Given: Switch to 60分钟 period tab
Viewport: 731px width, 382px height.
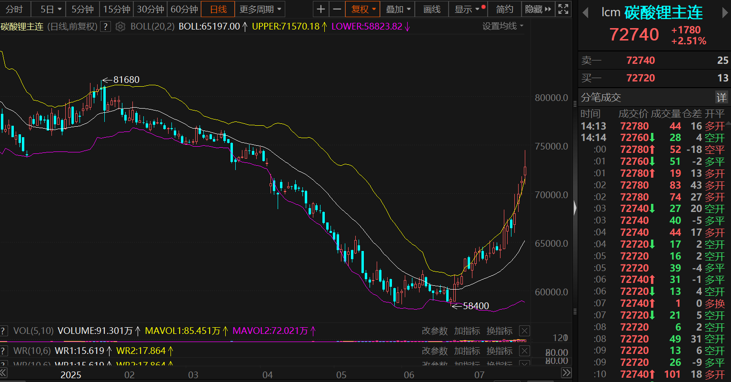Looking at the screenshot, I should coord(184,9).
